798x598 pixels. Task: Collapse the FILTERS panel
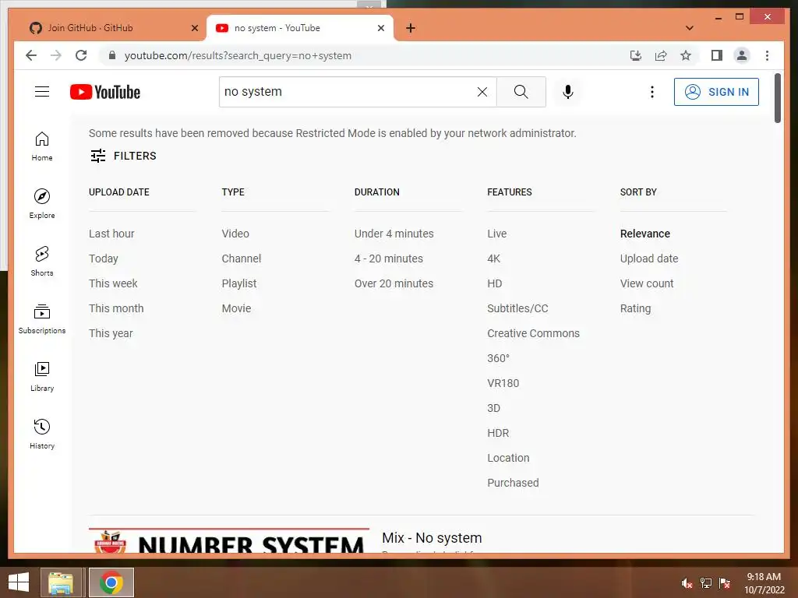123,156
